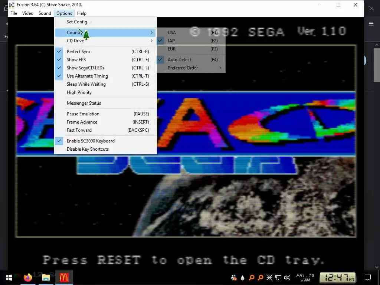Viewport: 380px width, 285px height.
Task: Open File Explorer from the taskbar
Action: [46, 278]
